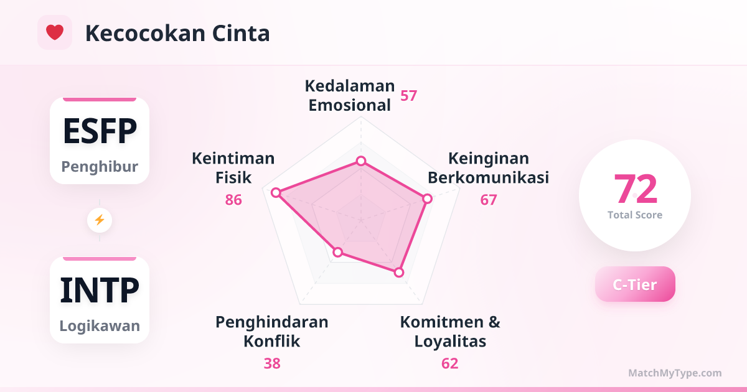Click the Kecocokan Cinta title
This screenshot has height=392, width=747.
177,34
